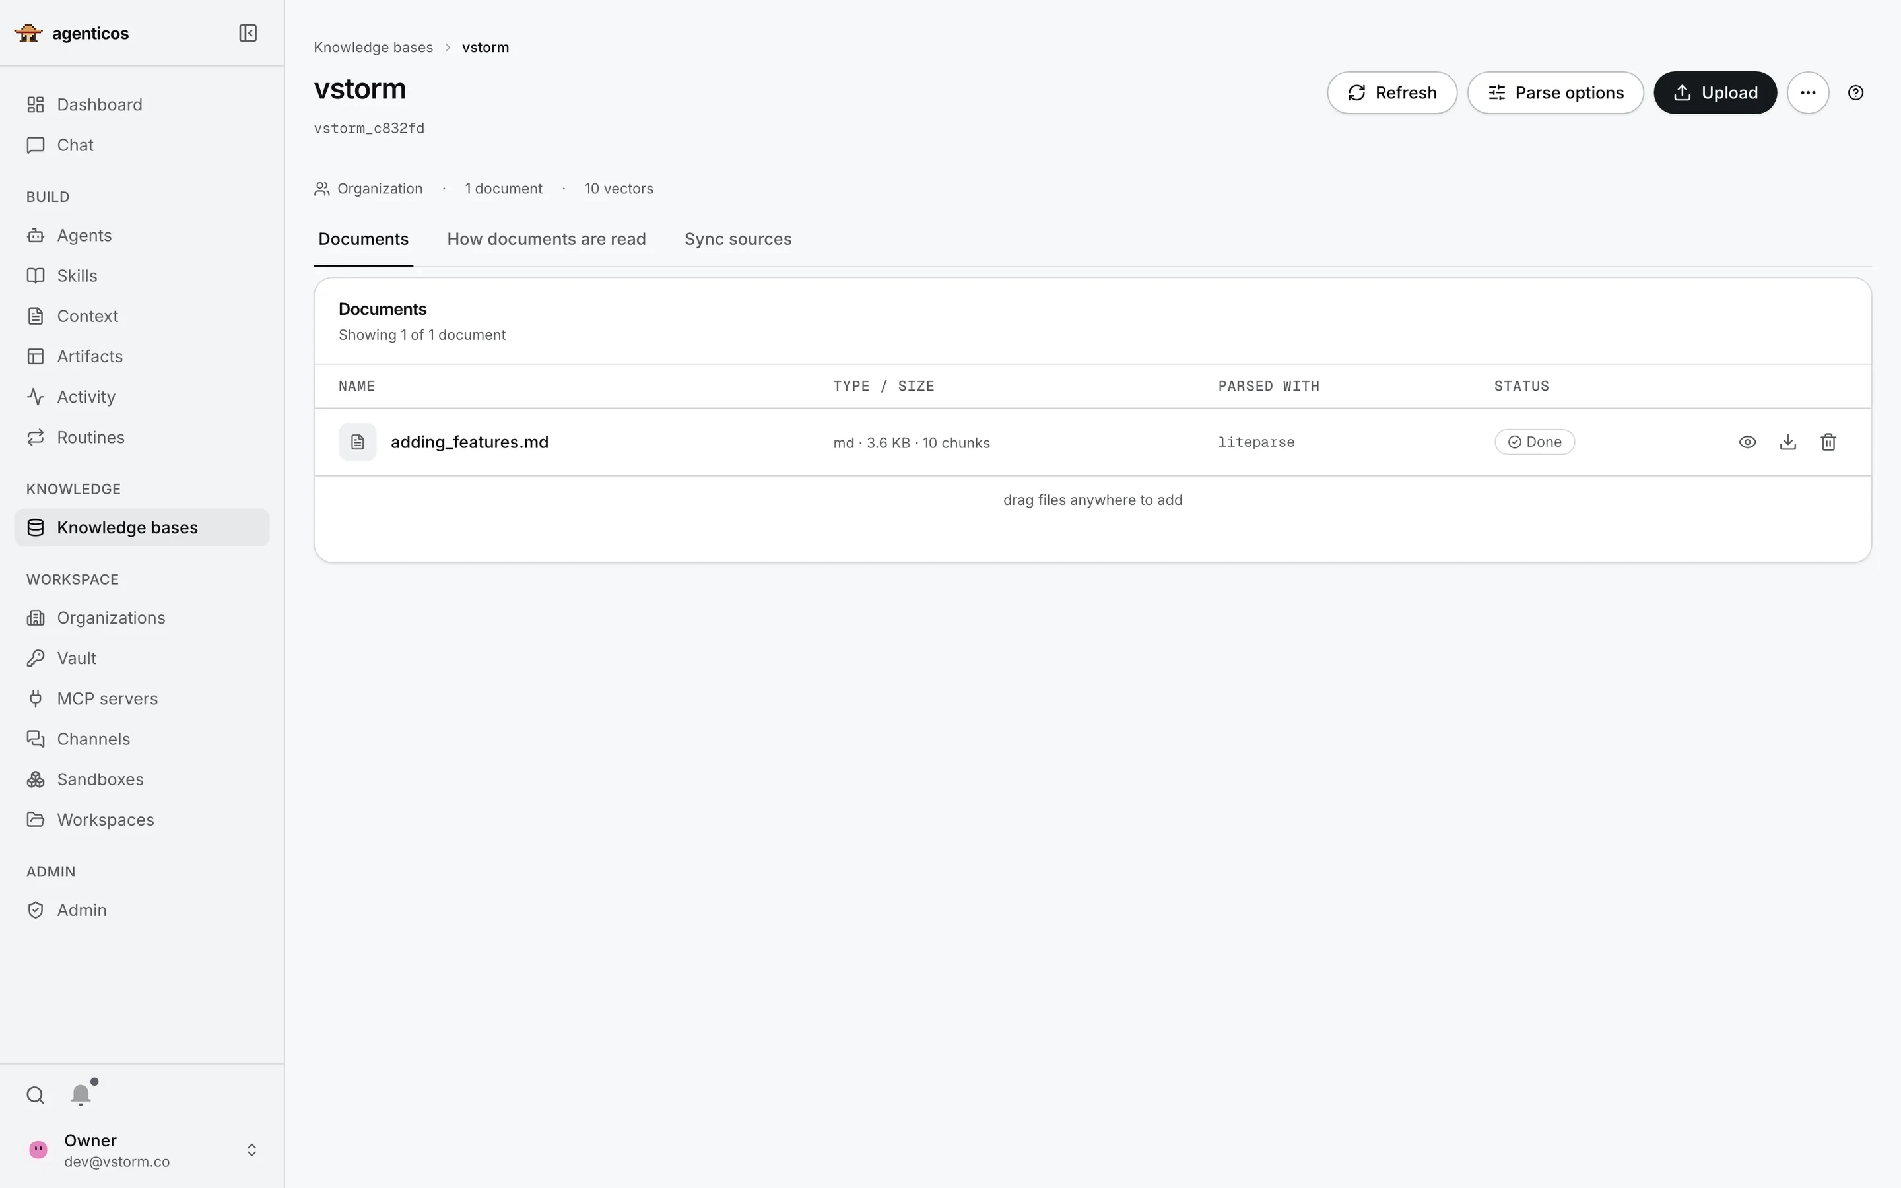The height and width of the screenshot is (1188, 1901).
Task: Open the Dashboard page
Action: tap(141, 104)
